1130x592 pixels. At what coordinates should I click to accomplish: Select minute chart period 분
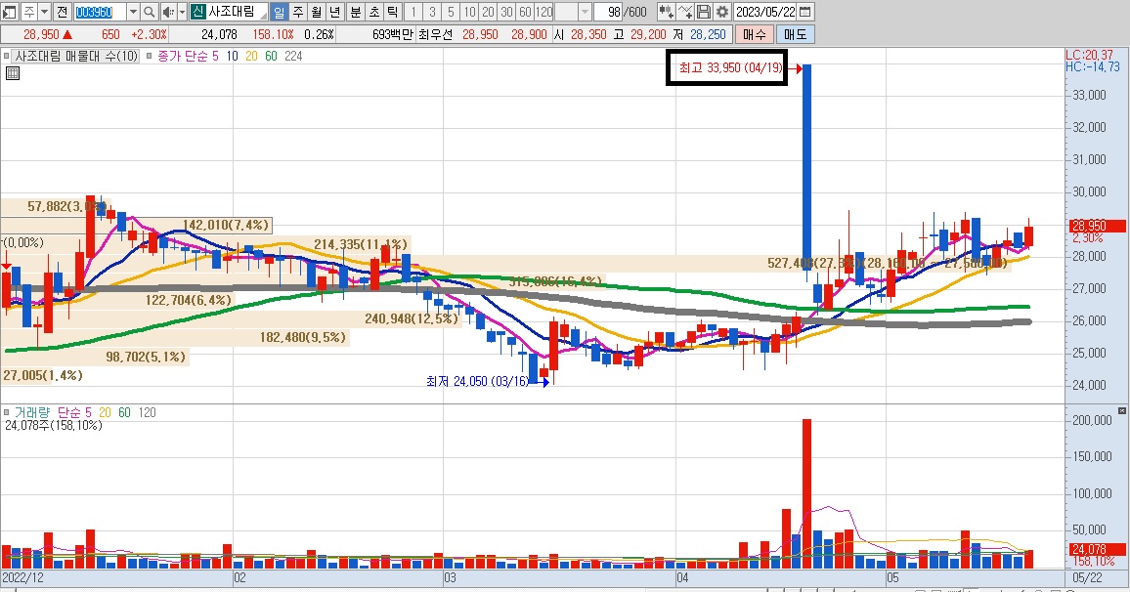[x=355, y=12]
